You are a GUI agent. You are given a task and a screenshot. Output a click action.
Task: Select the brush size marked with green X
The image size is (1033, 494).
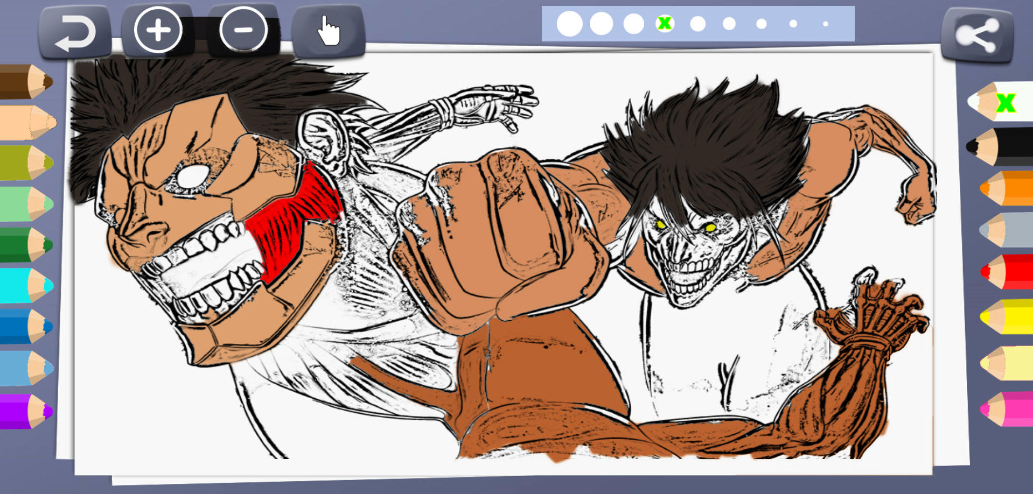click(x=665, y=24)
